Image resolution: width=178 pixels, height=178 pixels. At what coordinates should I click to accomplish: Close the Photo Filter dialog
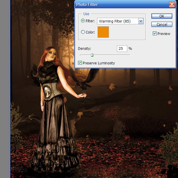tap(172, 4)
